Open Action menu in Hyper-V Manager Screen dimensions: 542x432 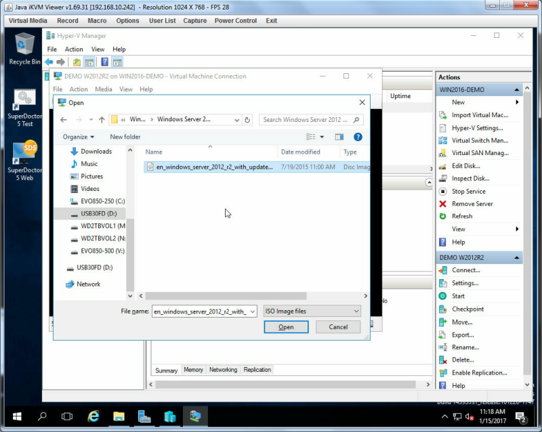[74, 49]
